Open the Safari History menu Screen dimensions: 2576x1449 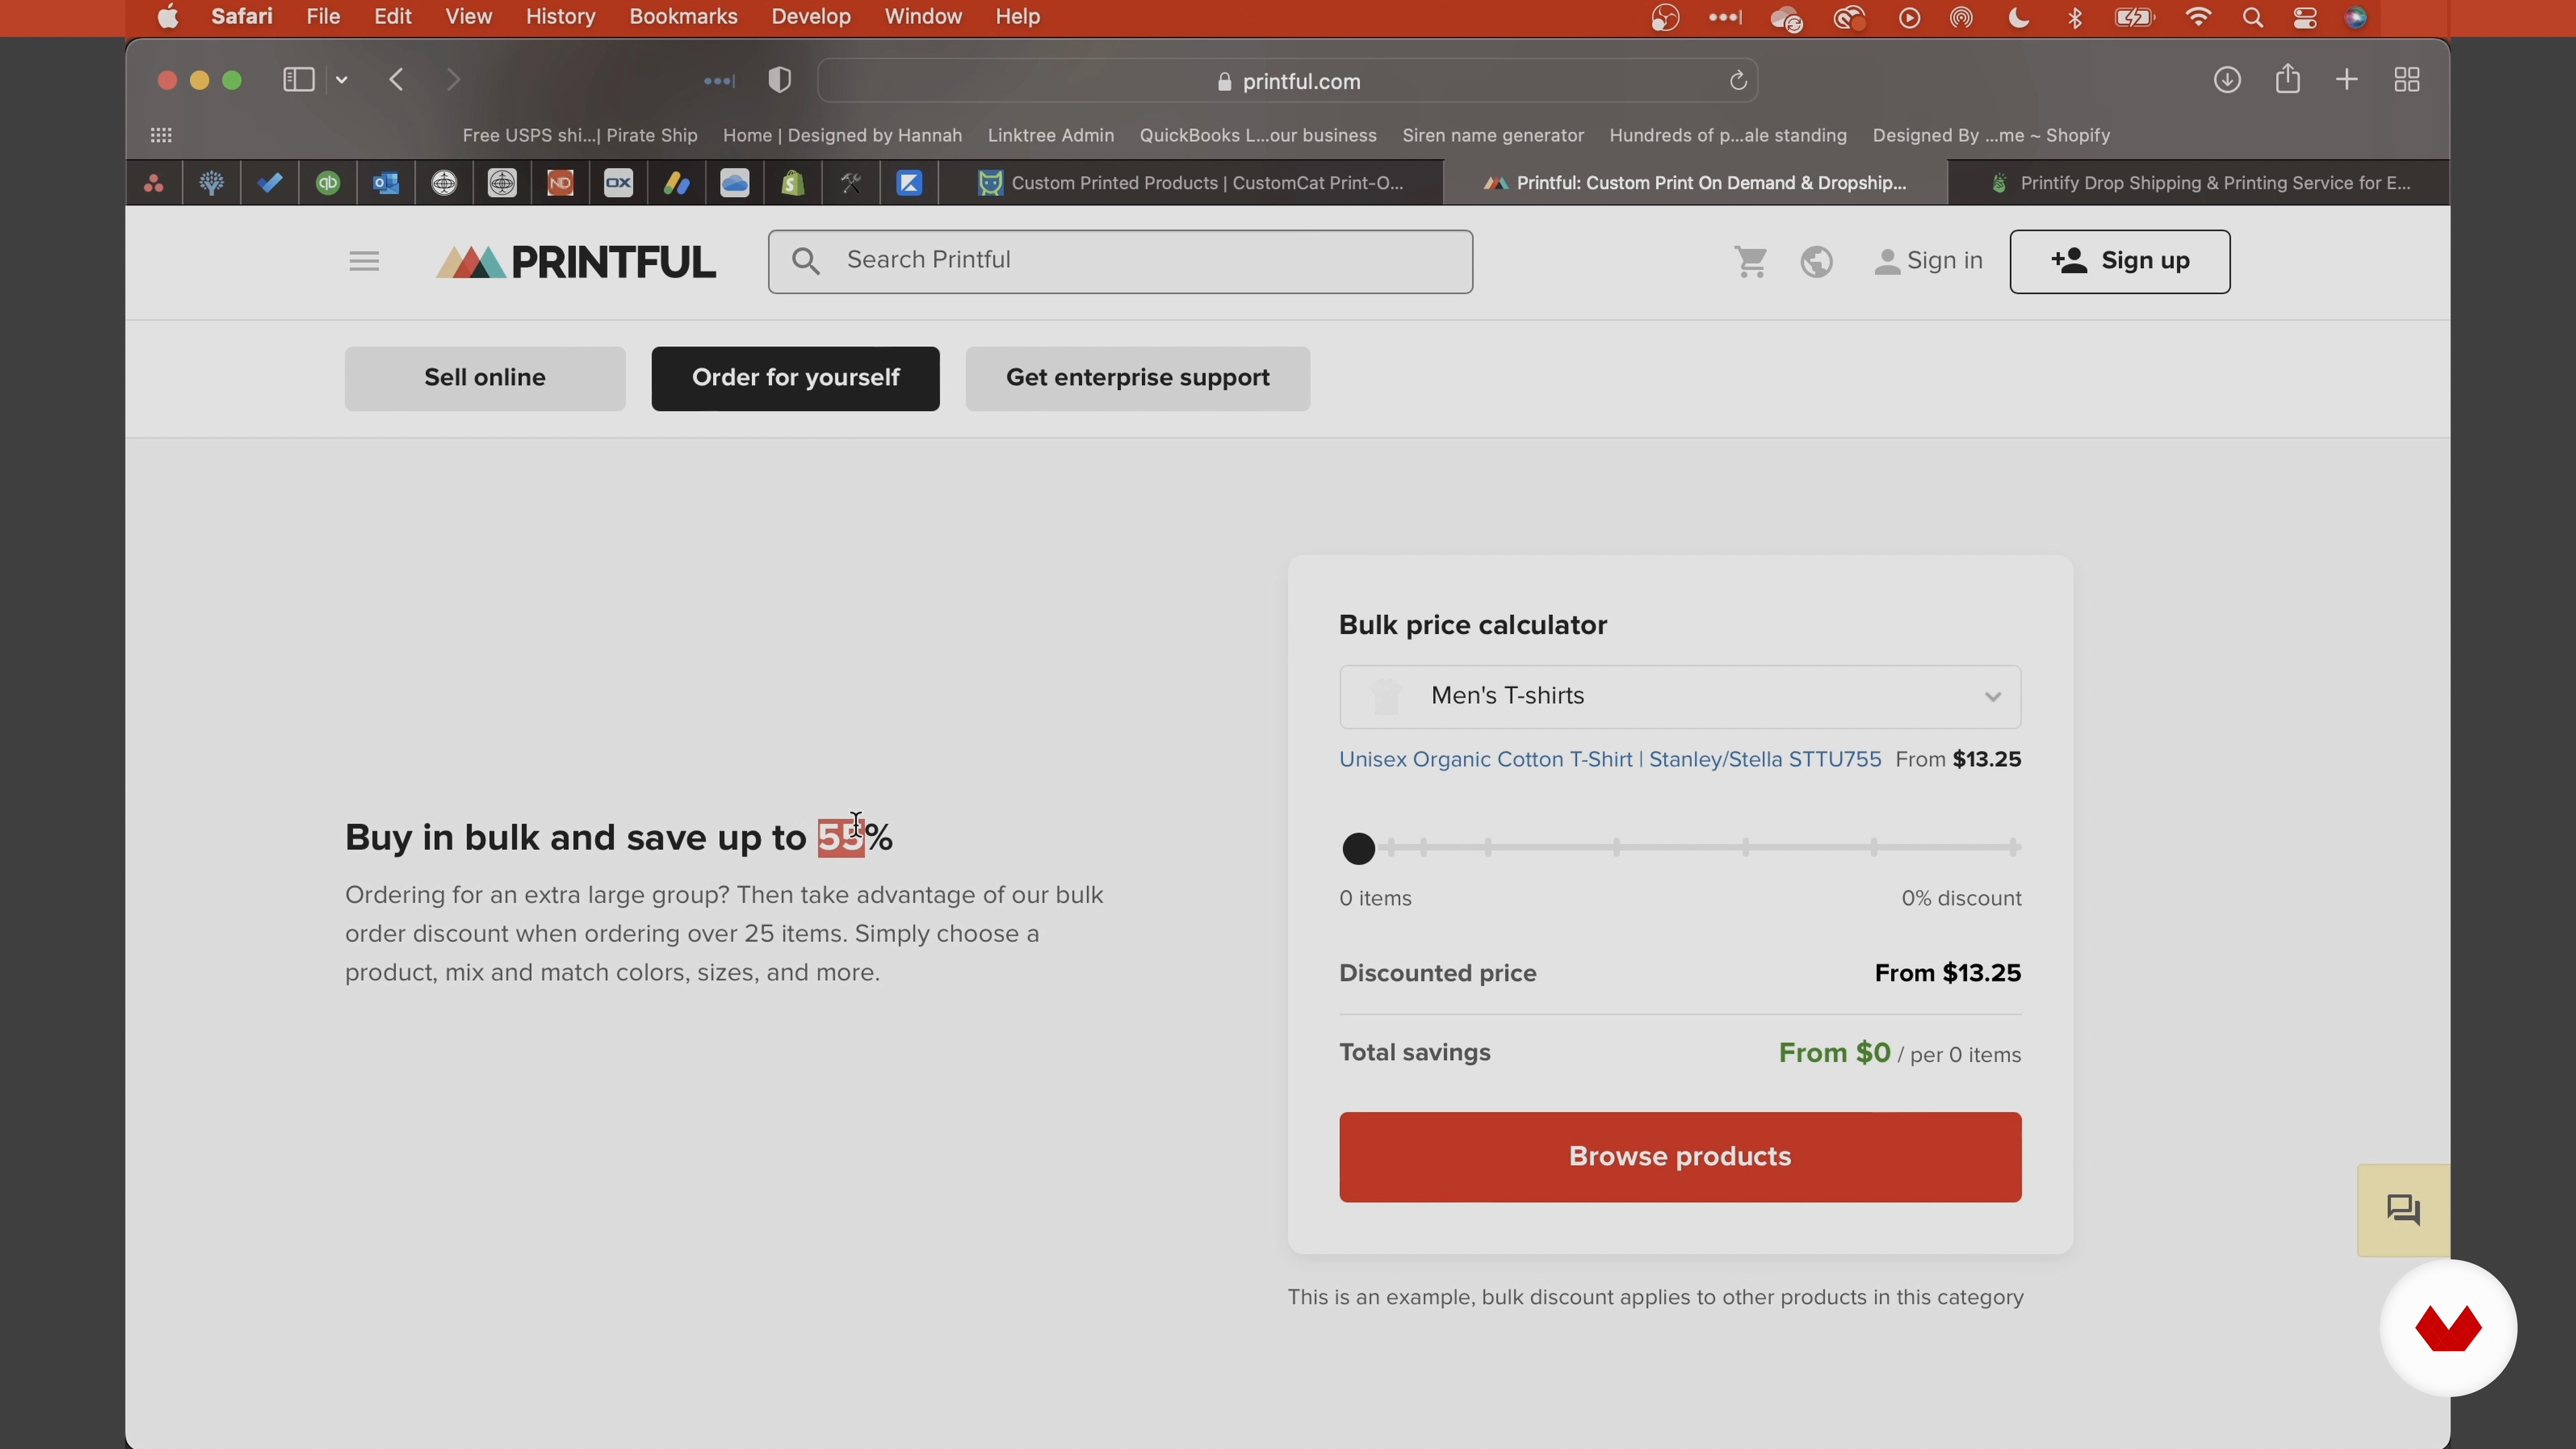[560, 17]
